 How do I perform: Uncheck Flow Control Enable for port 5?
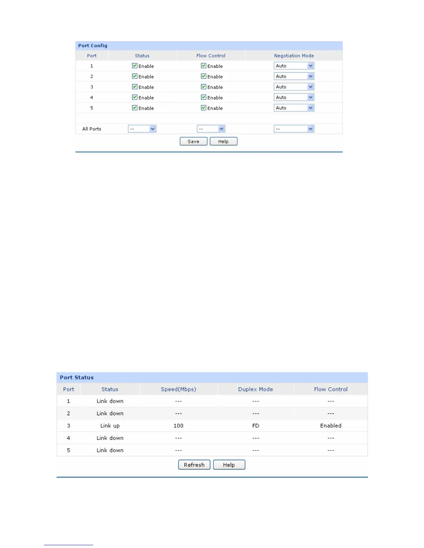point(204,108)
